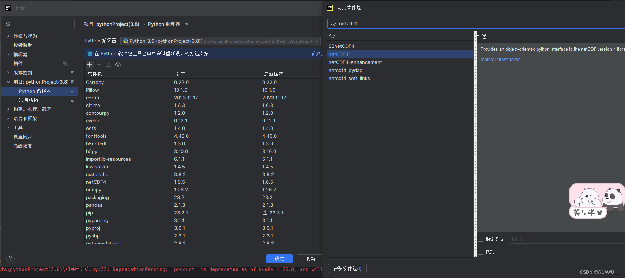
Task: Open 插件 settings page
Action: tap(18, 64)
